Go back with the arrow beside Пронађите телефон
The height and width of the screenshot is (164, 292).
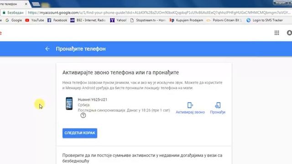(x=47, y=49)
